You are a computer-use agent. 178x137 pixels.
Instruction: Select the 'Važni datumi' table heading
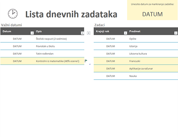[x=11, y=25]
